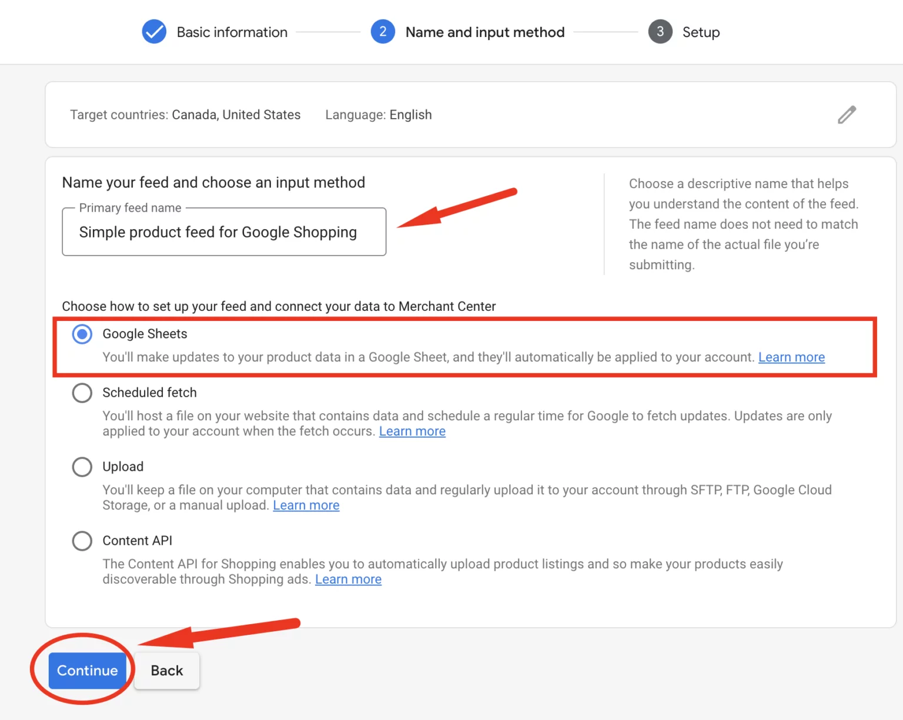Screen dimensions: 903x720
Task: Click the pencil edit icon for target countries
Action: pos(847,115)
